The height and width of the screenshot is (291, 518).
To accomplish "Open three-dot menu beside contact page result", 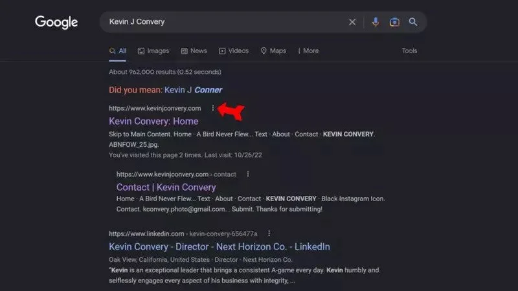I will (247, 174).
